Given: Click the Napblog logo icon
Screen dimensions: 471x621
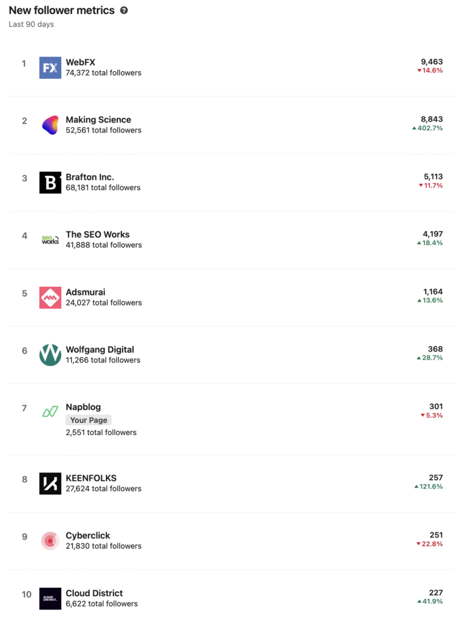Looking at the screenshot, I should tap(50, 412).
